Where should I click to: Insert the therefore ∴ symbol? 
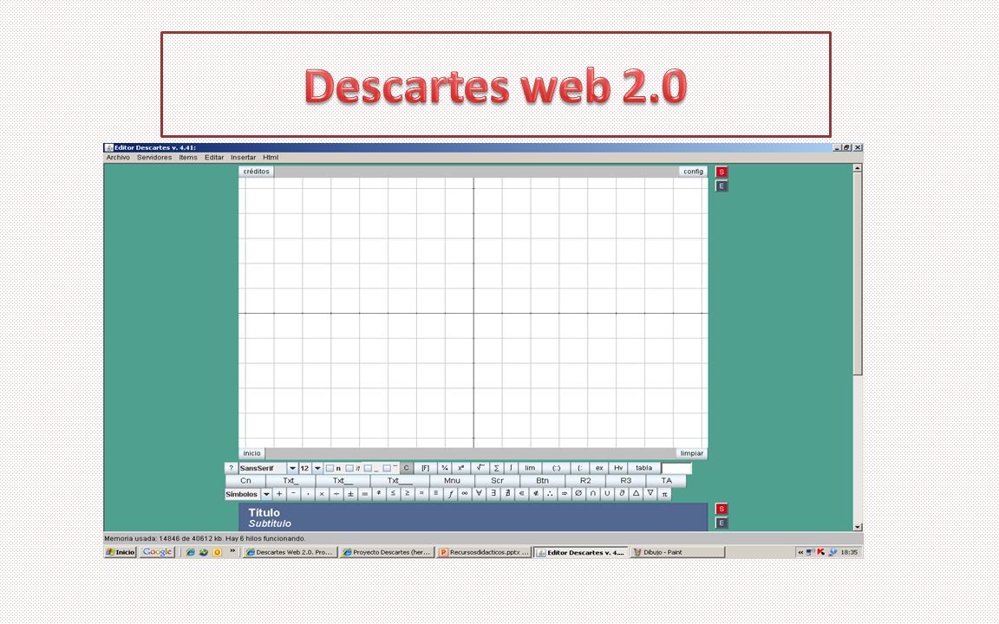pos(550,493)
